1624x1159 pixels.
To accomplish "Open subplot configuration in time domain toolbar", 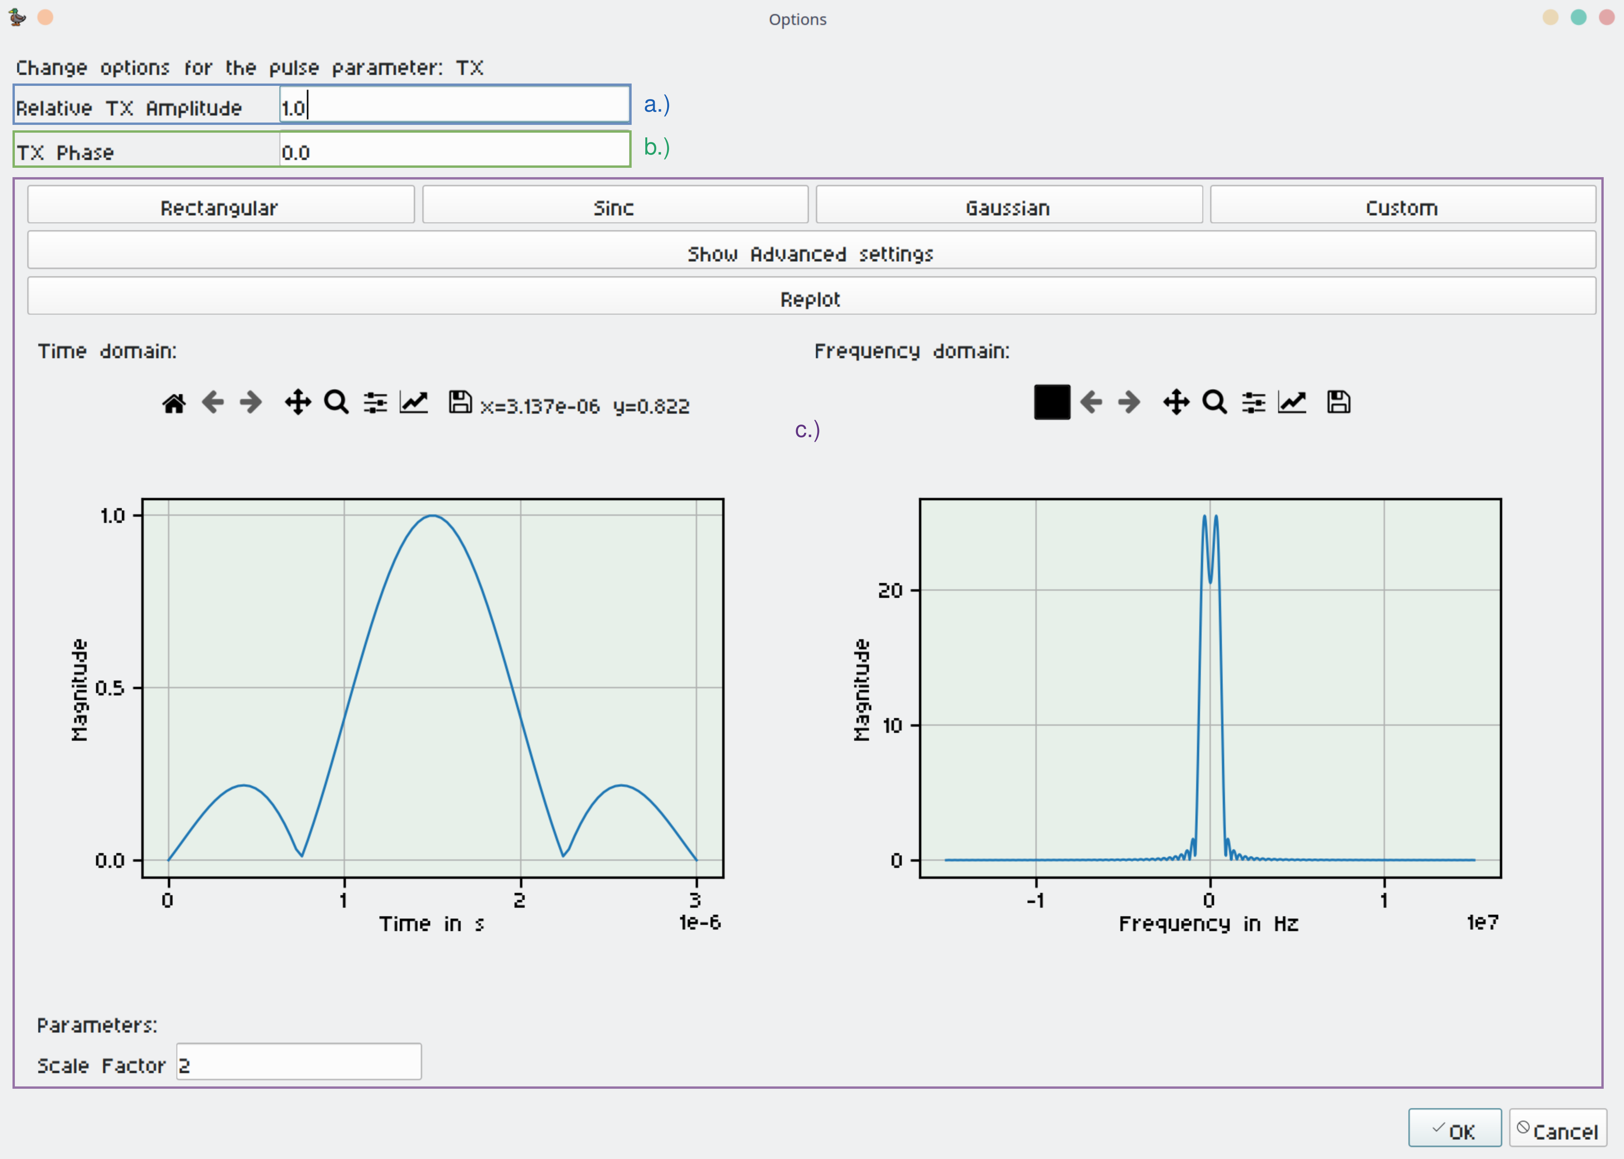I will tap(376, 402).
